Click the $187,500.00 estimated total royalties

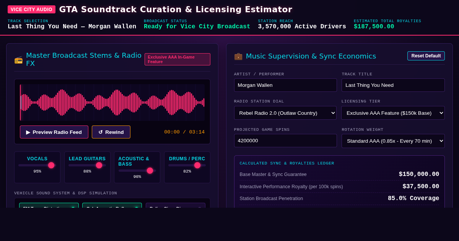click(374, 27)
